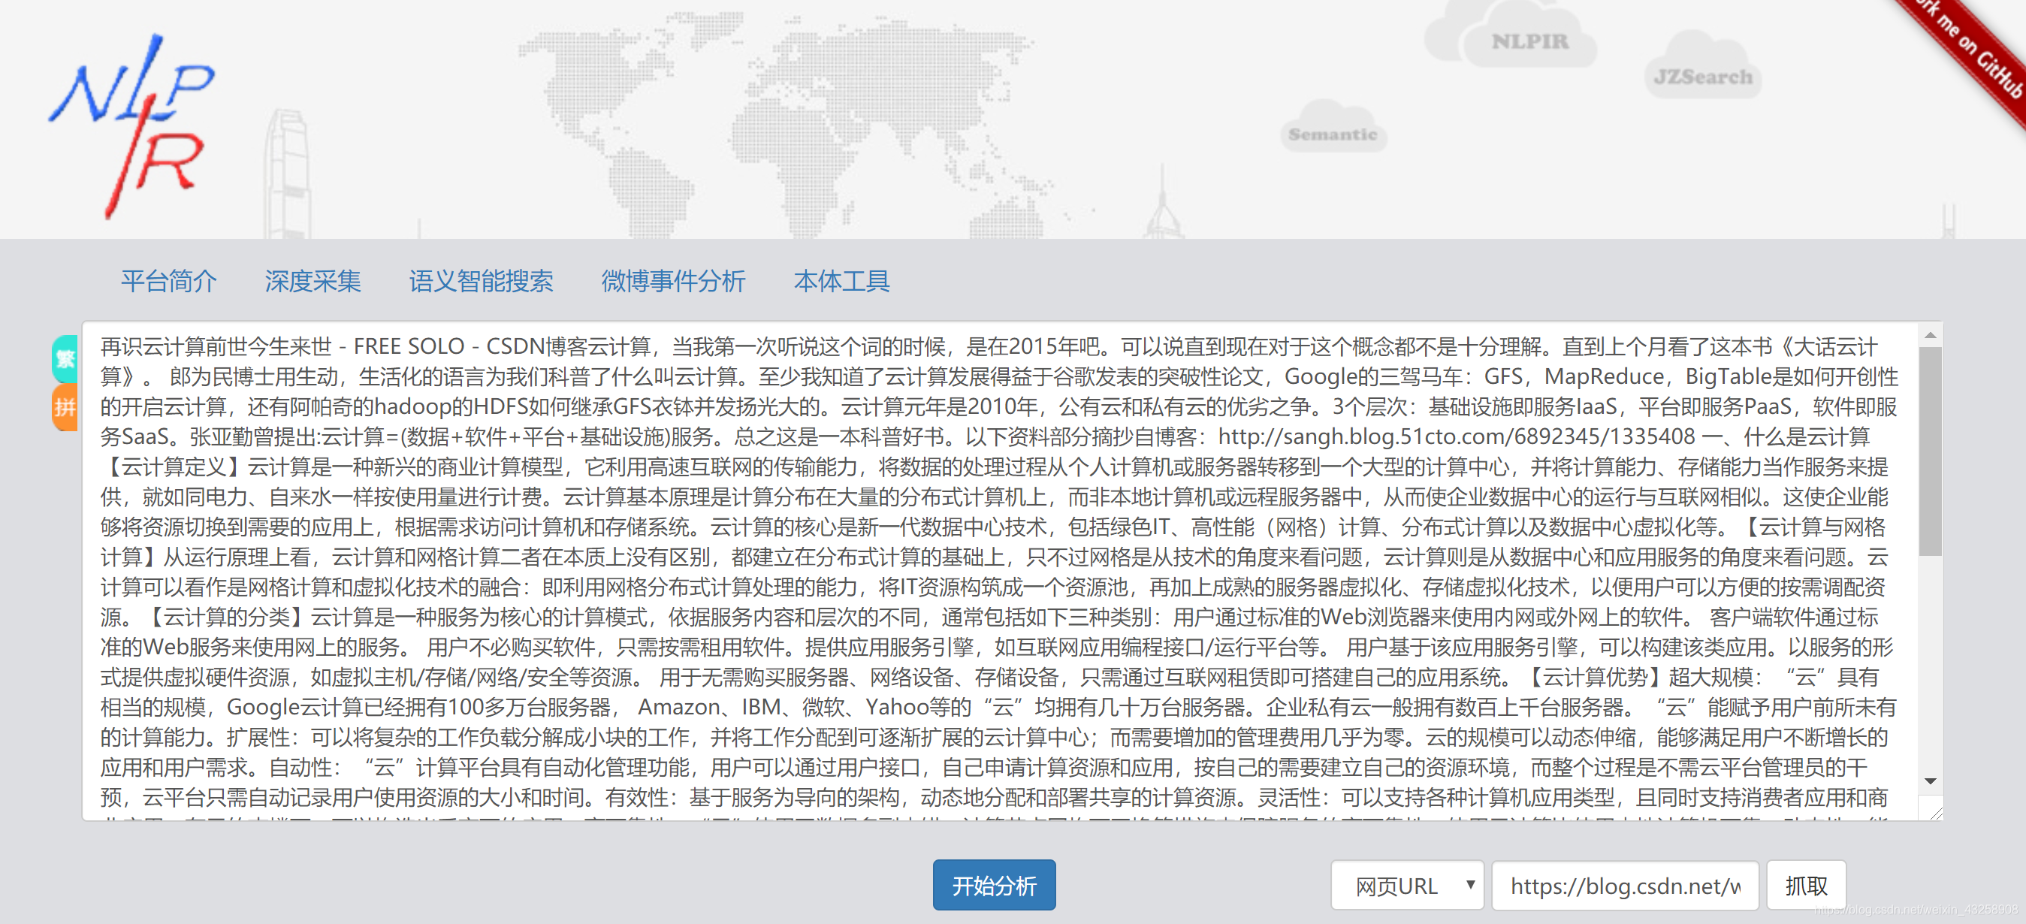Enable pinyin display via the 拼 badge
Image resolution: width=2026 pixels, height=924 pixels.
pos(65,407)
